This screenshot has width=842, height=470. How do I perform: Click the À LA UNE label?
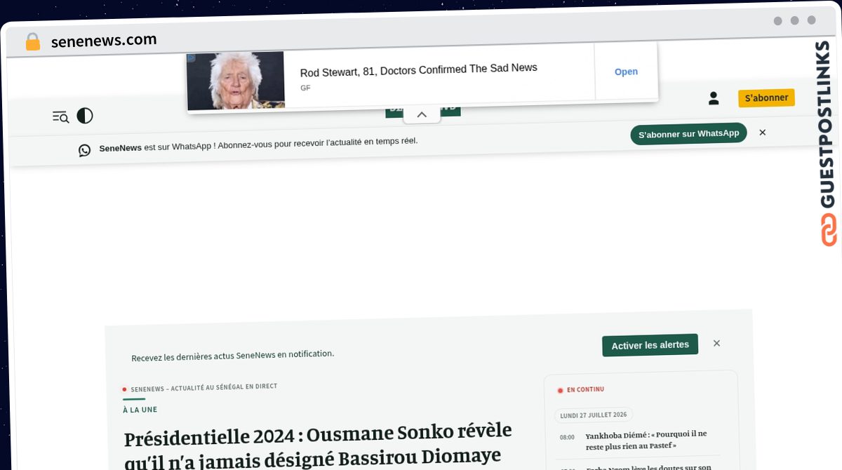click(140, 410)
